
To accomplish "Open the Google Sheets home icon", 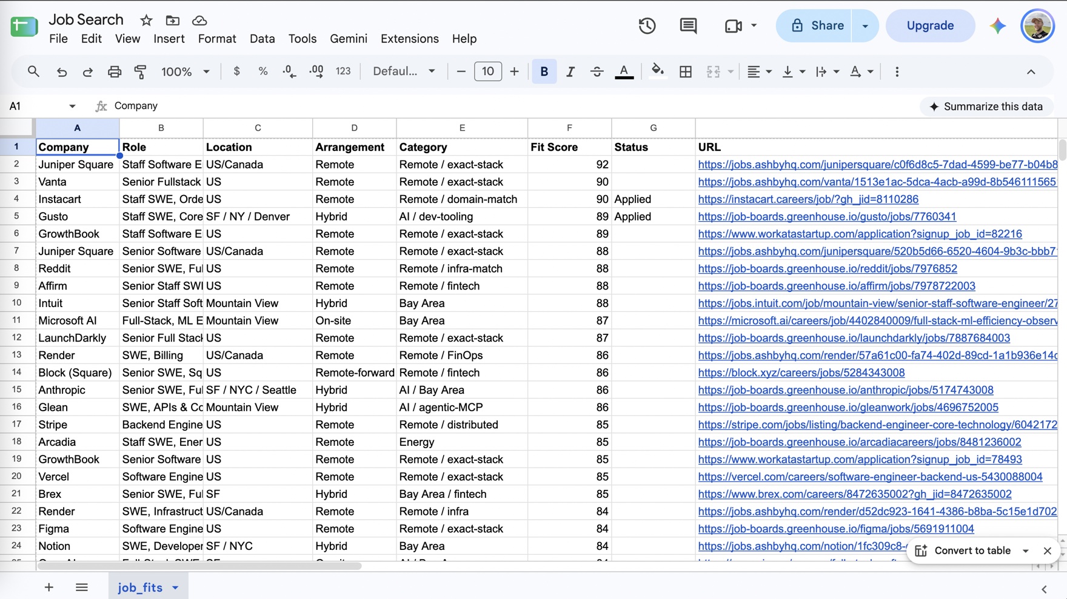I will [x=24, y=27].
